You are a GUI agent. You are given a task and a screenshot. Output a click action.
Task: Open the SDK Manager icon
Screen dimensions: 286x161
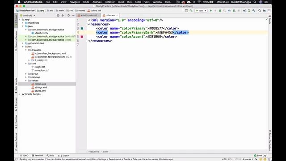(254, 11)
